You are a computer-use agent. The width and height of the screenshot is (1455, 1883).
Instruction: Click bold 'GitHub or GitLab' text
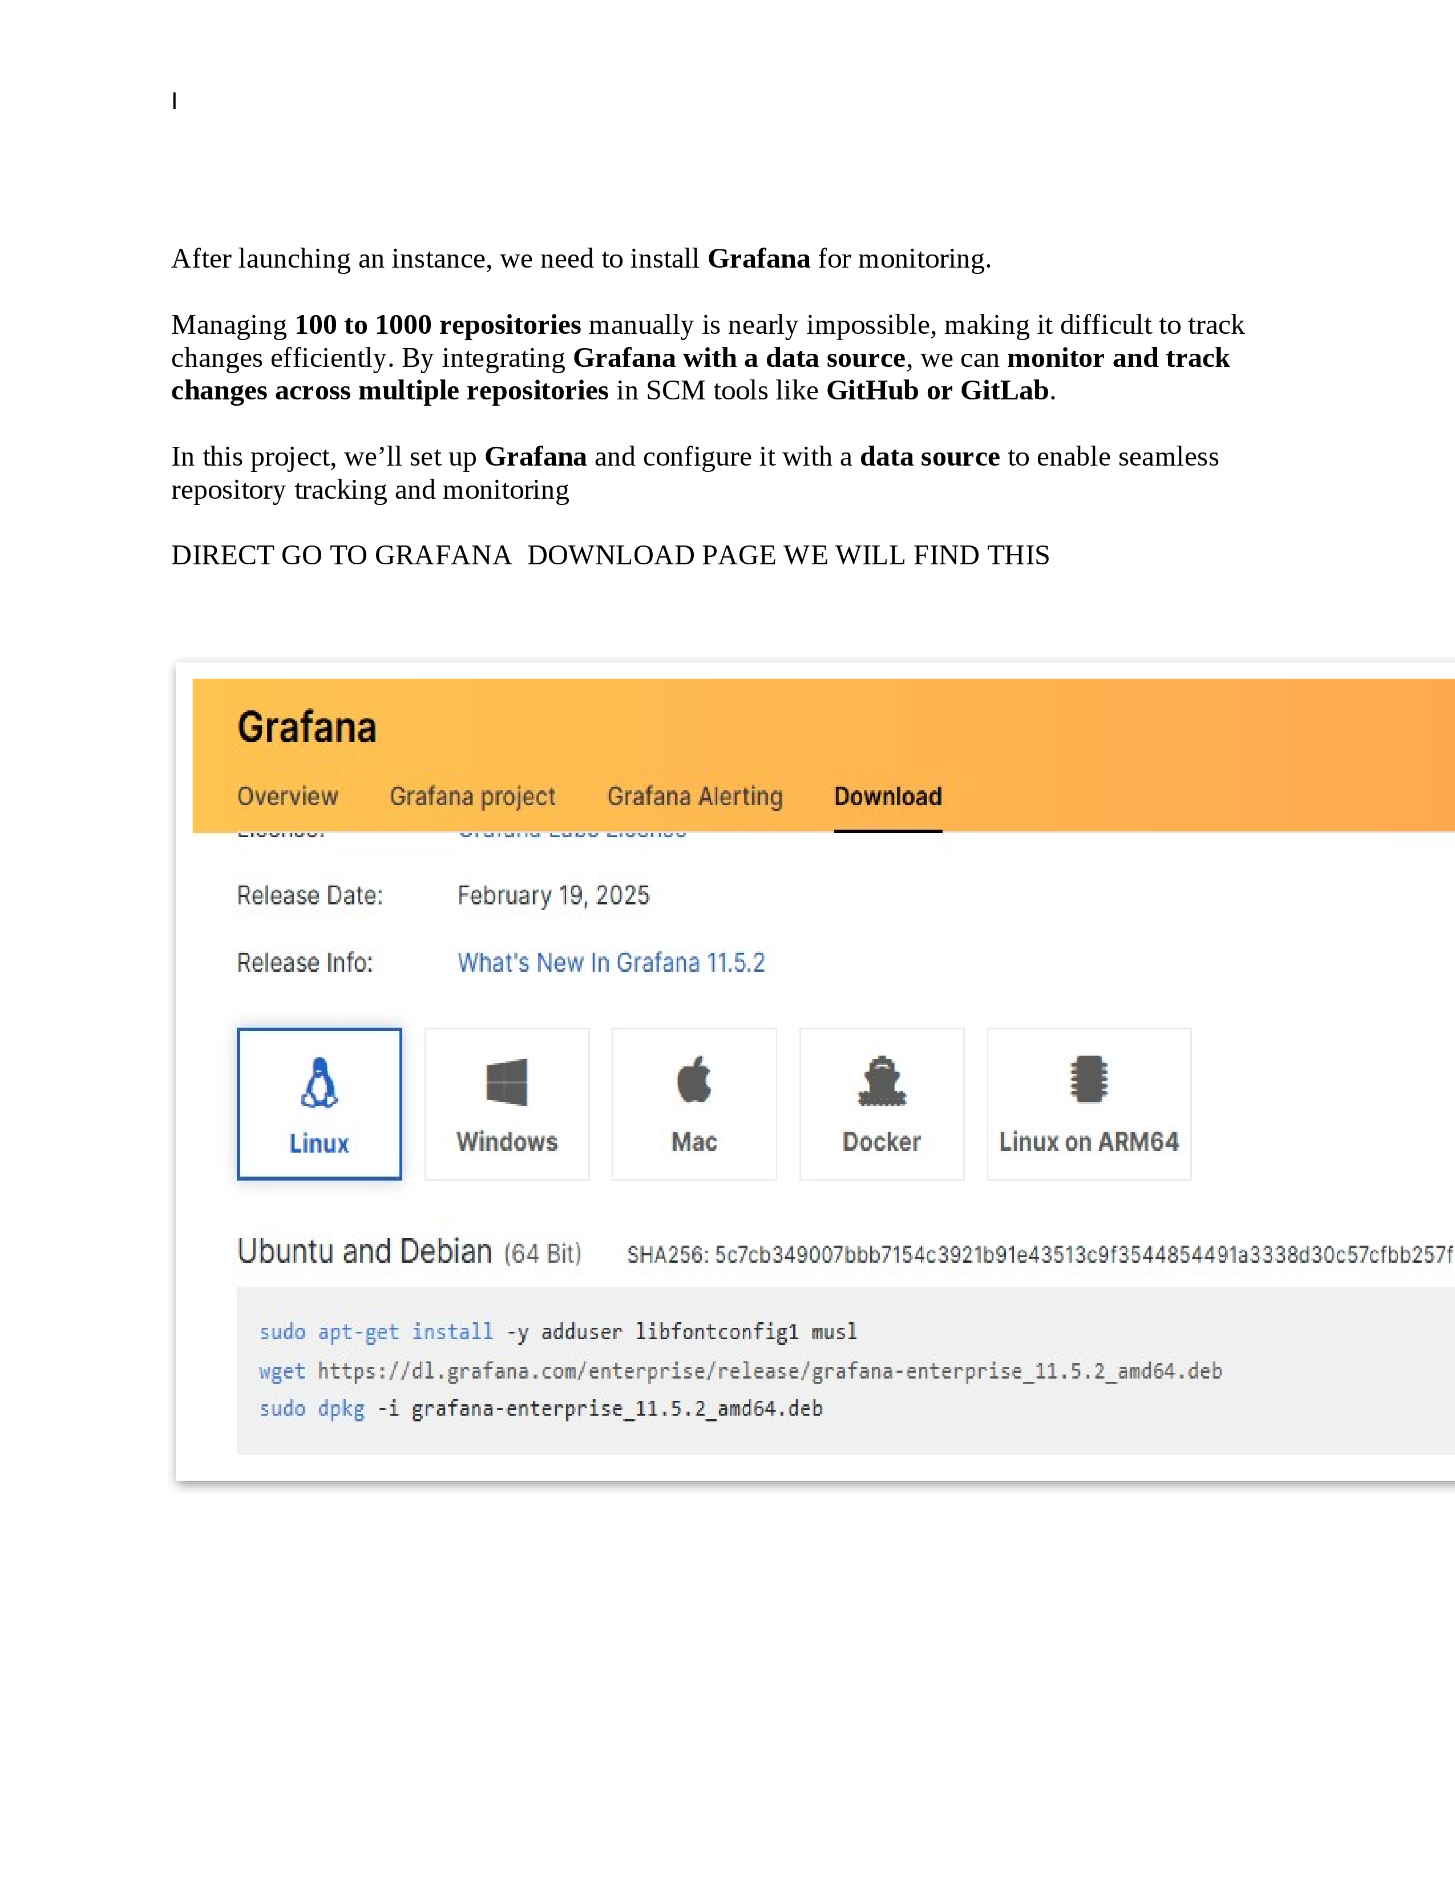(938, 390)
